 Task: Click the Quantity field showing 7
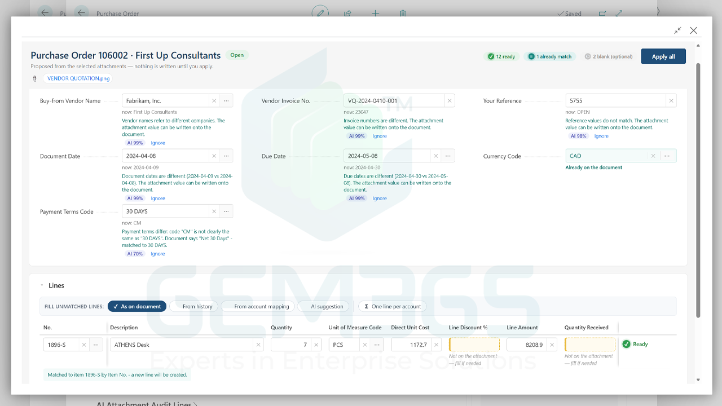[290, 345]
